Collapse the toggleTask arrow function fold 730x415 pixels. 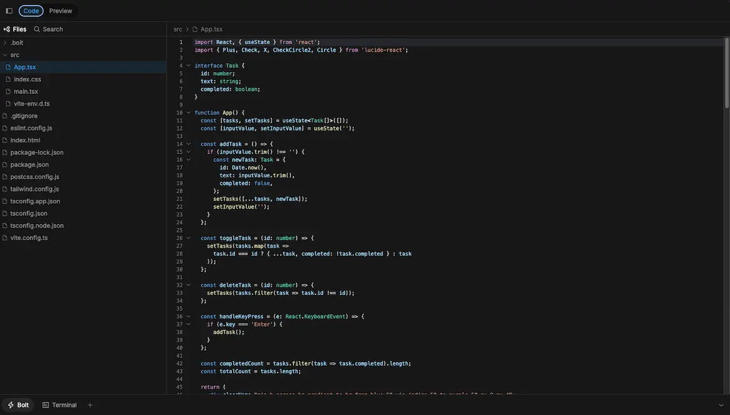pos(188,238)
